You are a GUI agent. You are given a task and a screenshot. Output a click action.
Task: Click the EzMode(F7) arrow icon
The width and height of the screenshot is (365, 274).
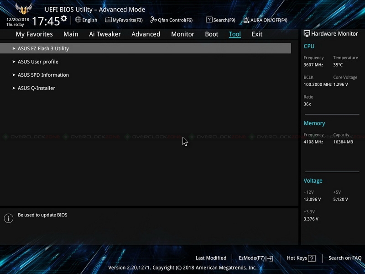point(270,258)
